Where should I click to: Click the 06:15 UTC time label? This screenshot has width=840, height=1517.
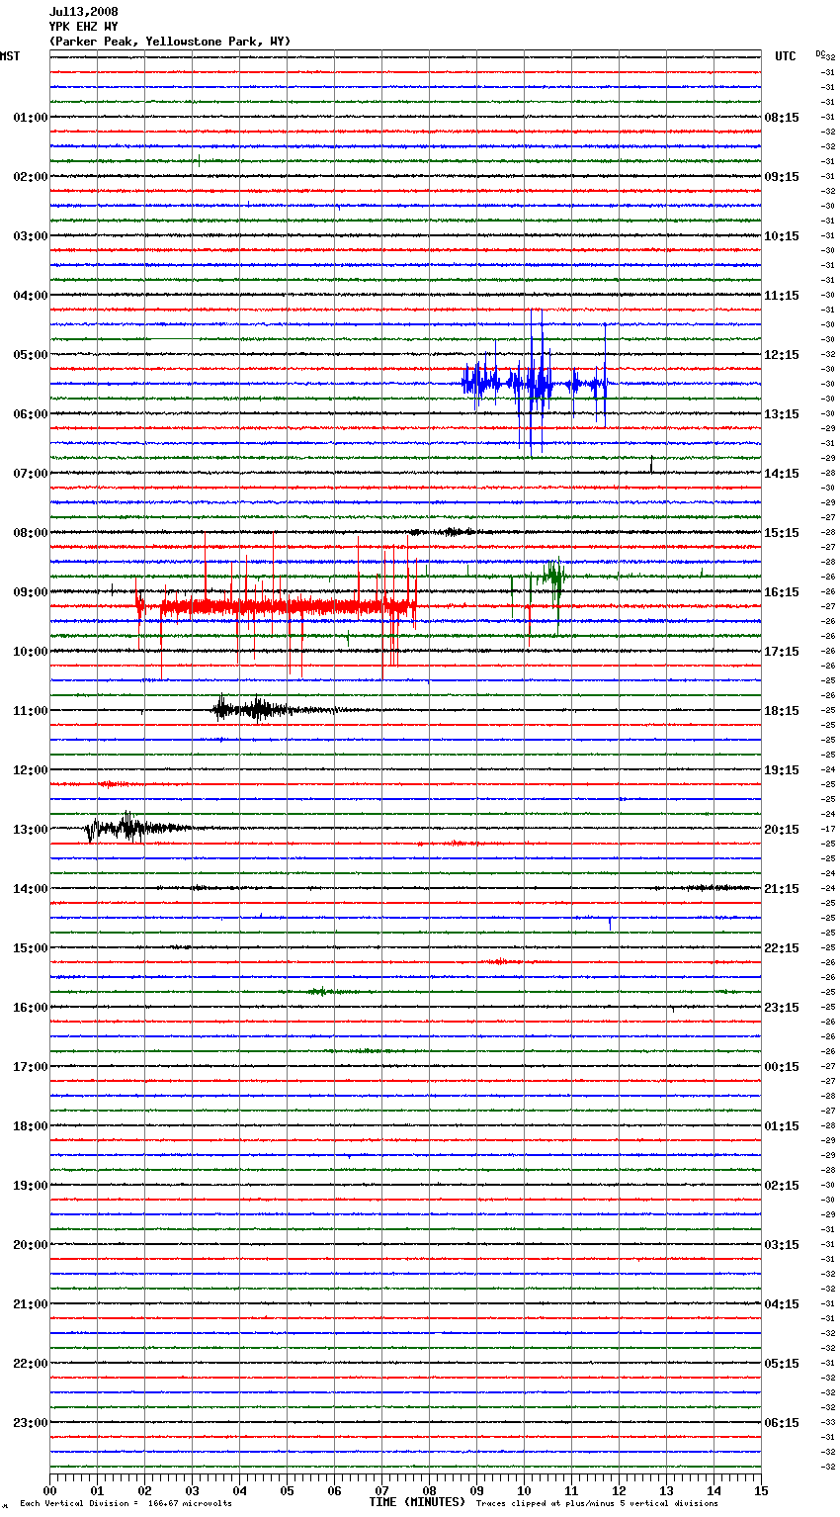[782, 1423]
